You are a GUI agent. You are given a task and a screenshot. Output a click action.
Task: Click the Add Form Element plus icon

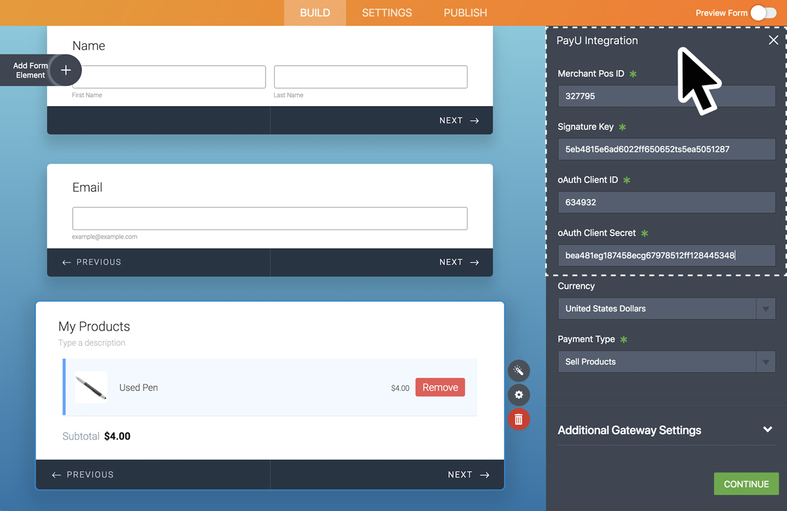pyautogui.click(x=66, y=70)
